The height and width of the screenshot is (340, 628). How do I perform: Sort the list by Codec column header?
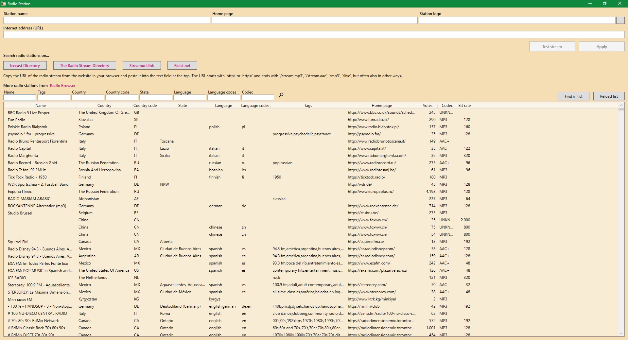(447, 106)
